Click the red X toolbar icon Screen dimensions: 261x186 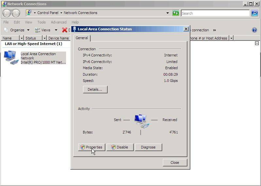pos(64,30)
